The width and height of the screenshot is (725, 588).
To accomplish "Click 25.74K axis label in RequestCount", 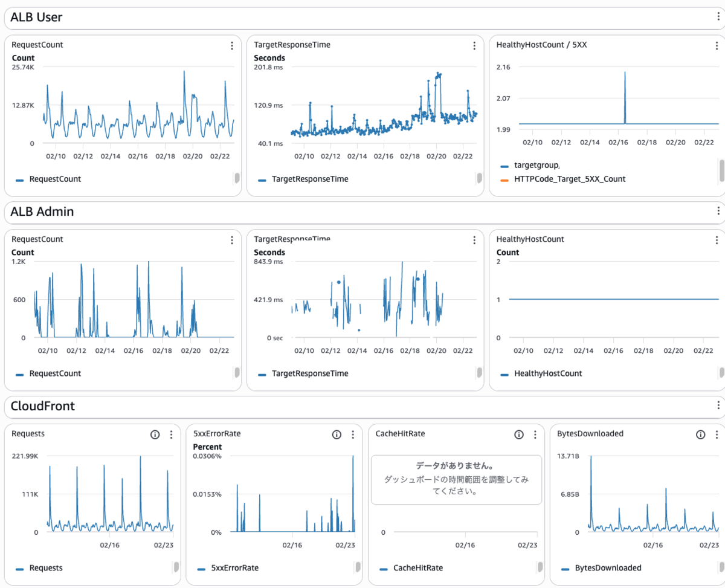I will [x=23, y=67].
